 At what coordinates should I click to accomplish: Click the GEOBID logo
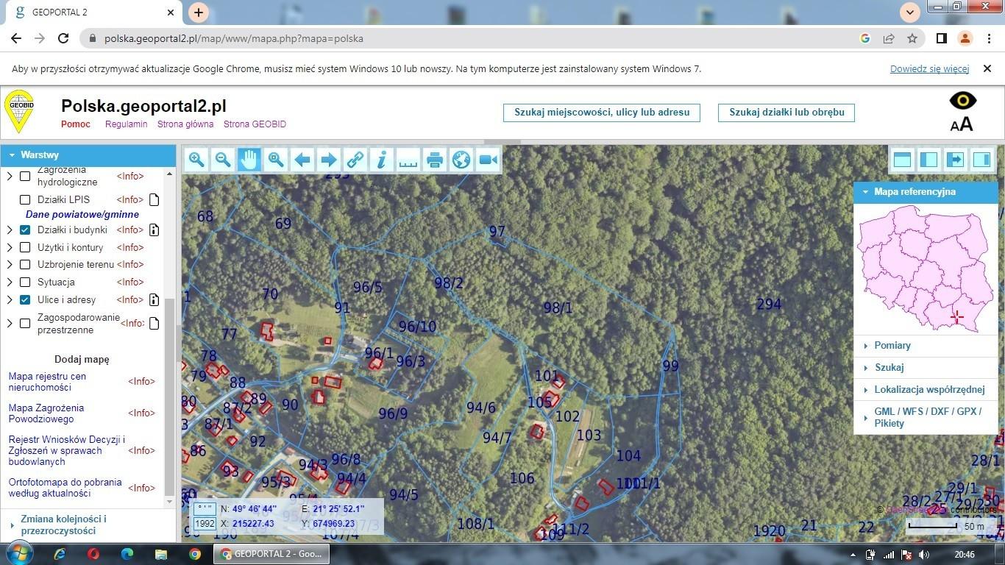[x=19, y=112]
